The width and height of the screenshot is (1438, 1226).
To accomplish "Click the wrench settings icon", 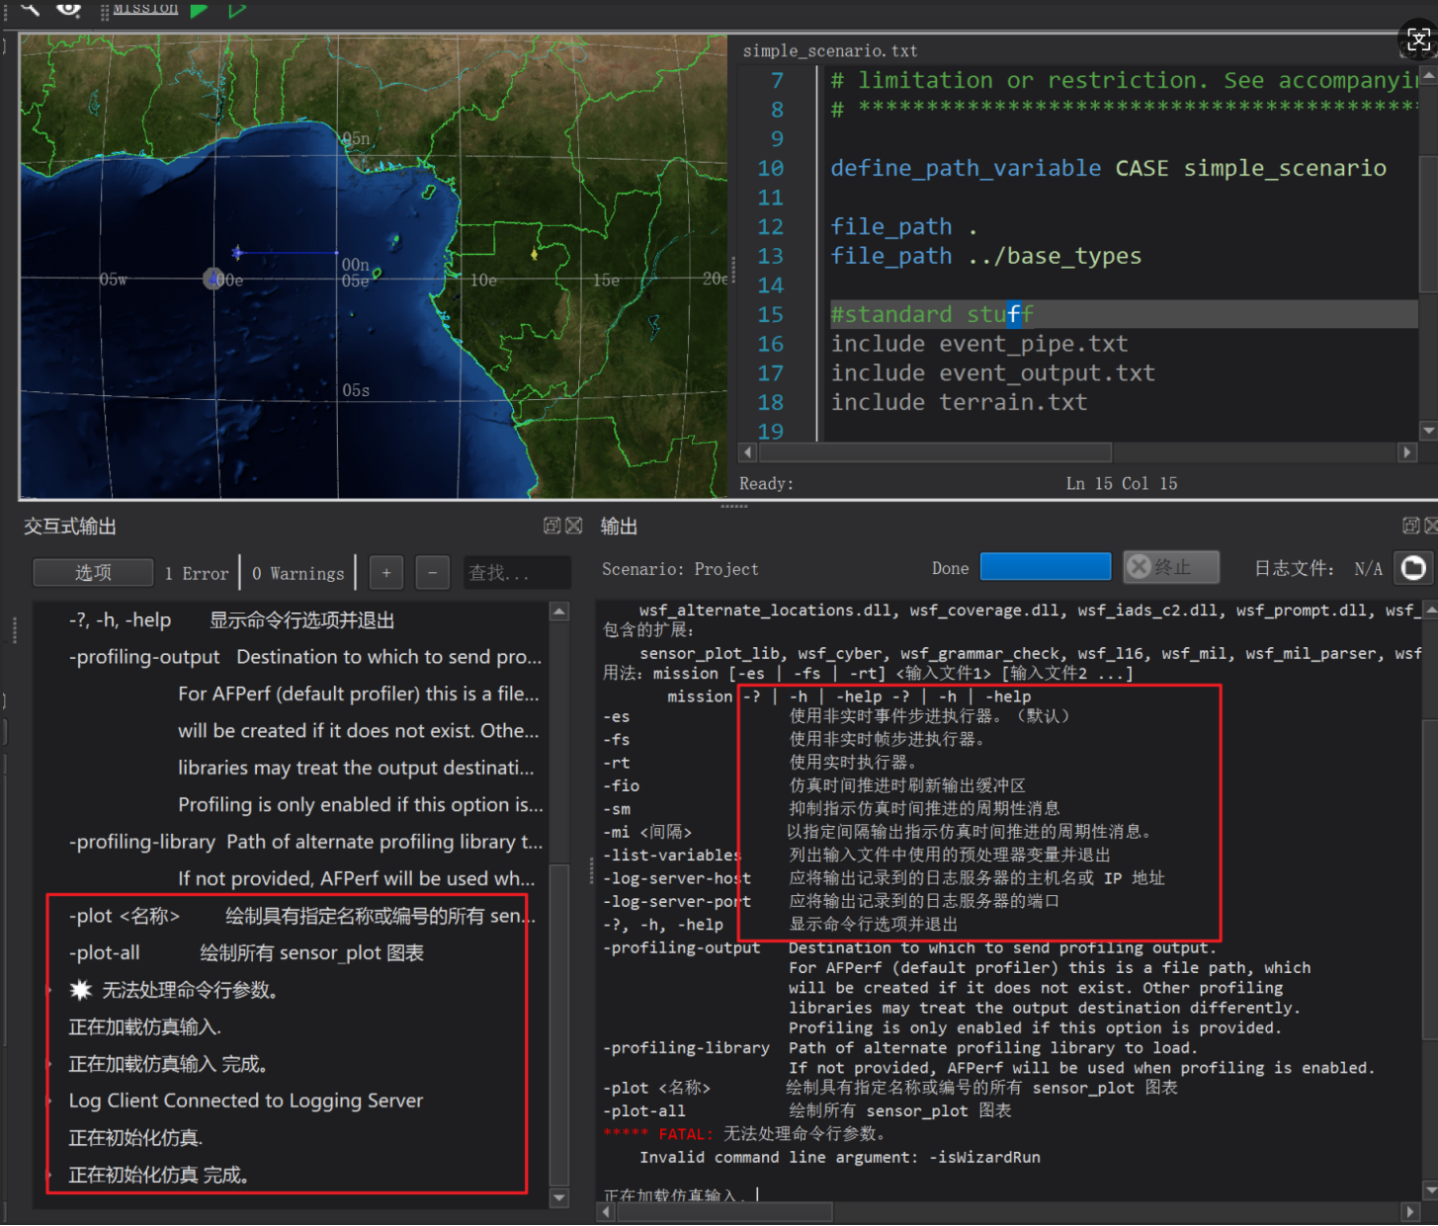I will (x=31, y=8).
